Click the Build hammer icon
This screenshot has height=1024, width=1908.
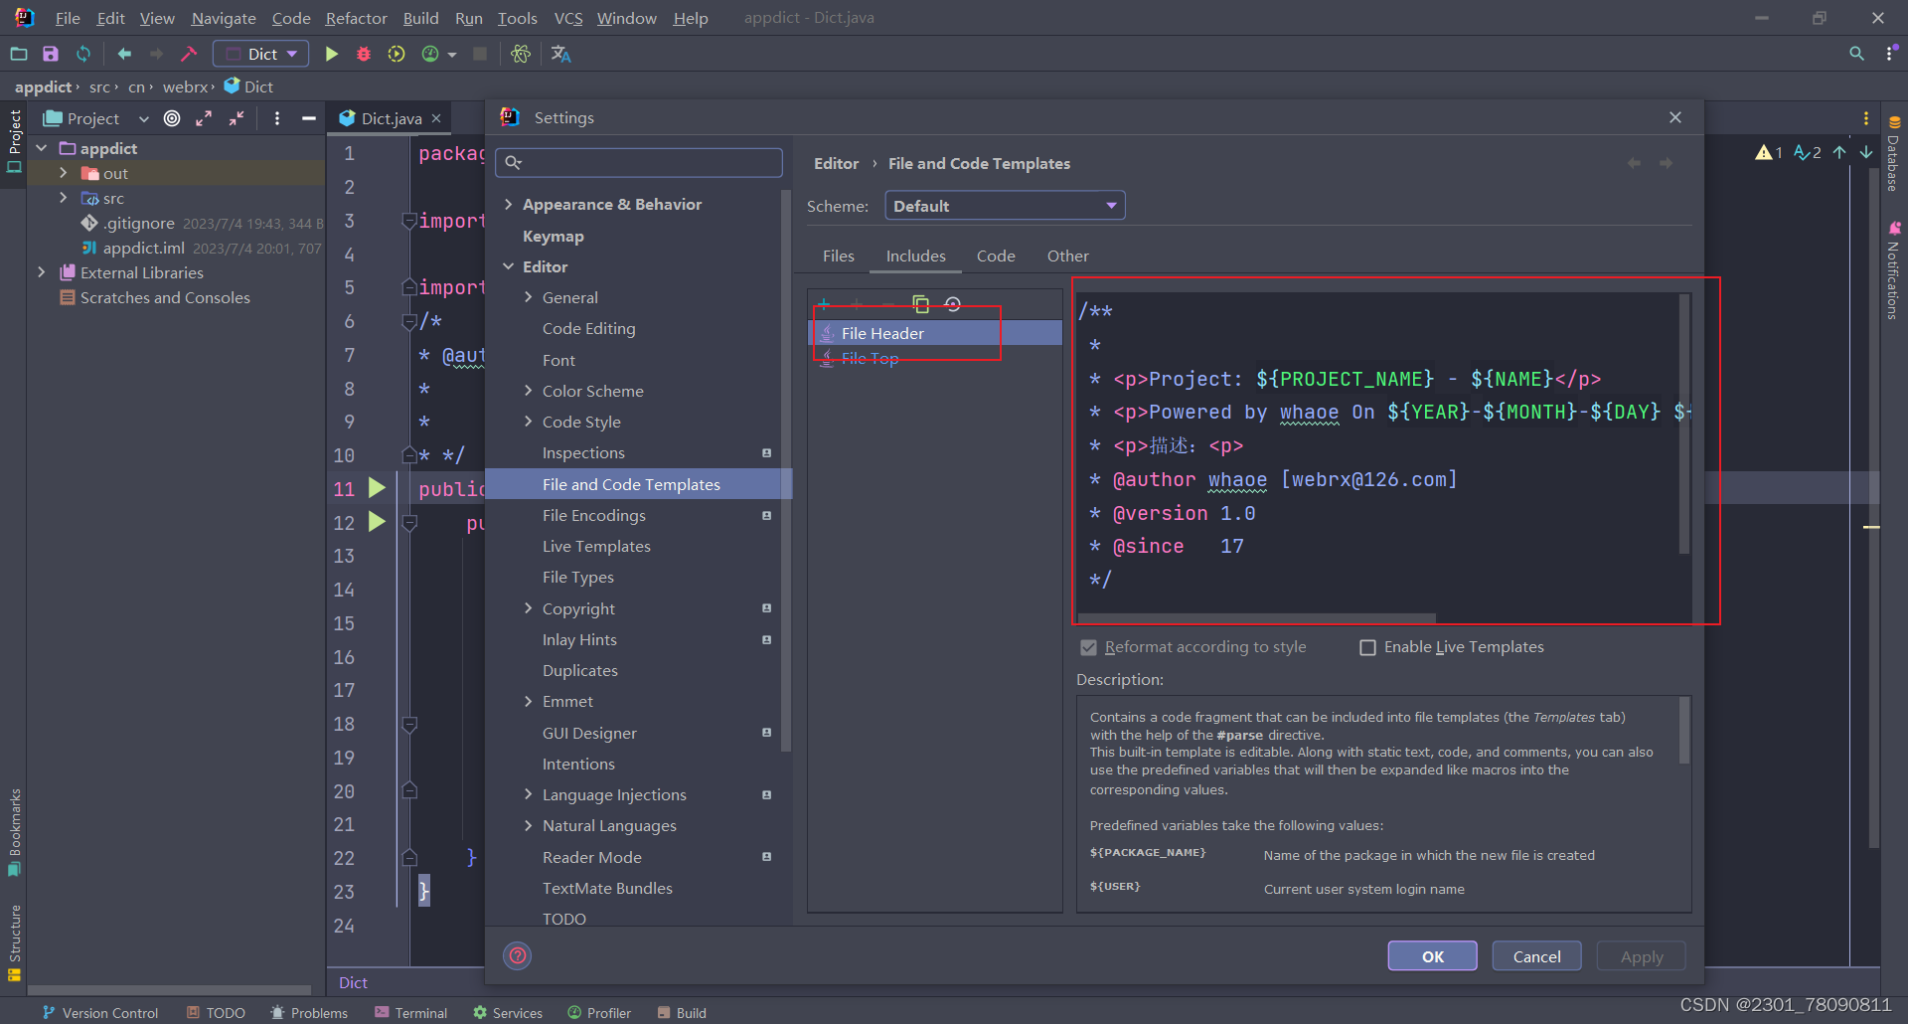tap(189, 54)
